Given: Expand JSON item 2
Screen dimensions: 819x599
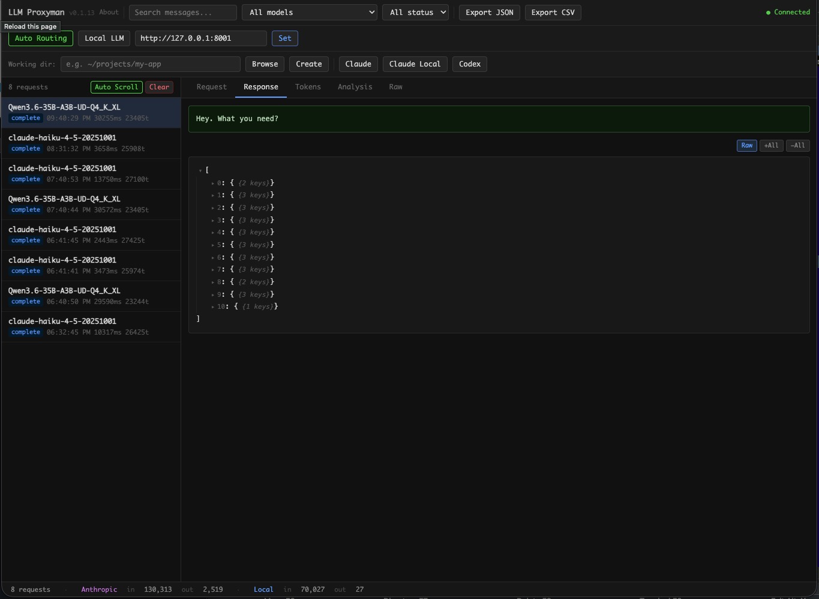Looking at the screenshot, I should (213, 208).
